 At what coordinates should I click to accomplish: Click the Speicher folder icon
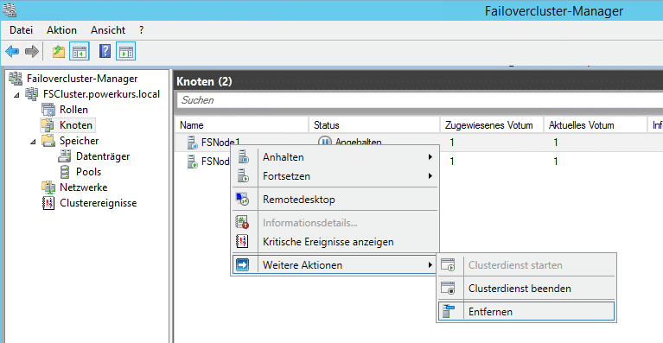click(48, 141)
